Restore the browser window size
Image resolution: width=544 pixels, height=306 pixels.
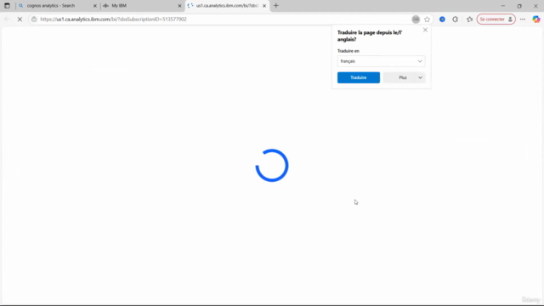519,6
